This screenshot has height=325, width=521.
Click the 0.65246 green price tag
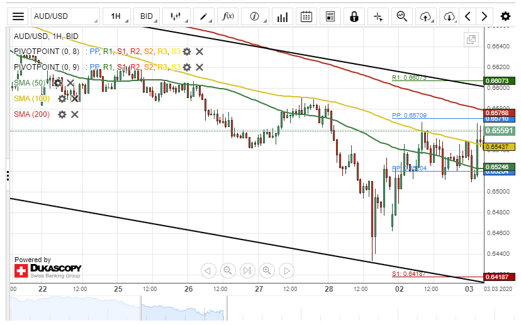point(500,167)
